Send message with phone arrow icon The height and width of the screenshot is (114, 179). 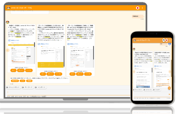tap(169, 94)
